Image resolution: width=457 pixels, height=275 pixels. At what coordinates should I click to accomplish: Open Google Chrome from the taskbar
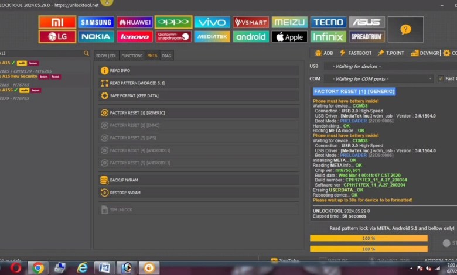click(38, 267)
